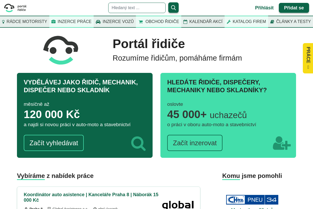This screenshot has height=209, width=313.
Task: Click the Vydělávej jako řidič card heading
Action: [x=81, y=86]
